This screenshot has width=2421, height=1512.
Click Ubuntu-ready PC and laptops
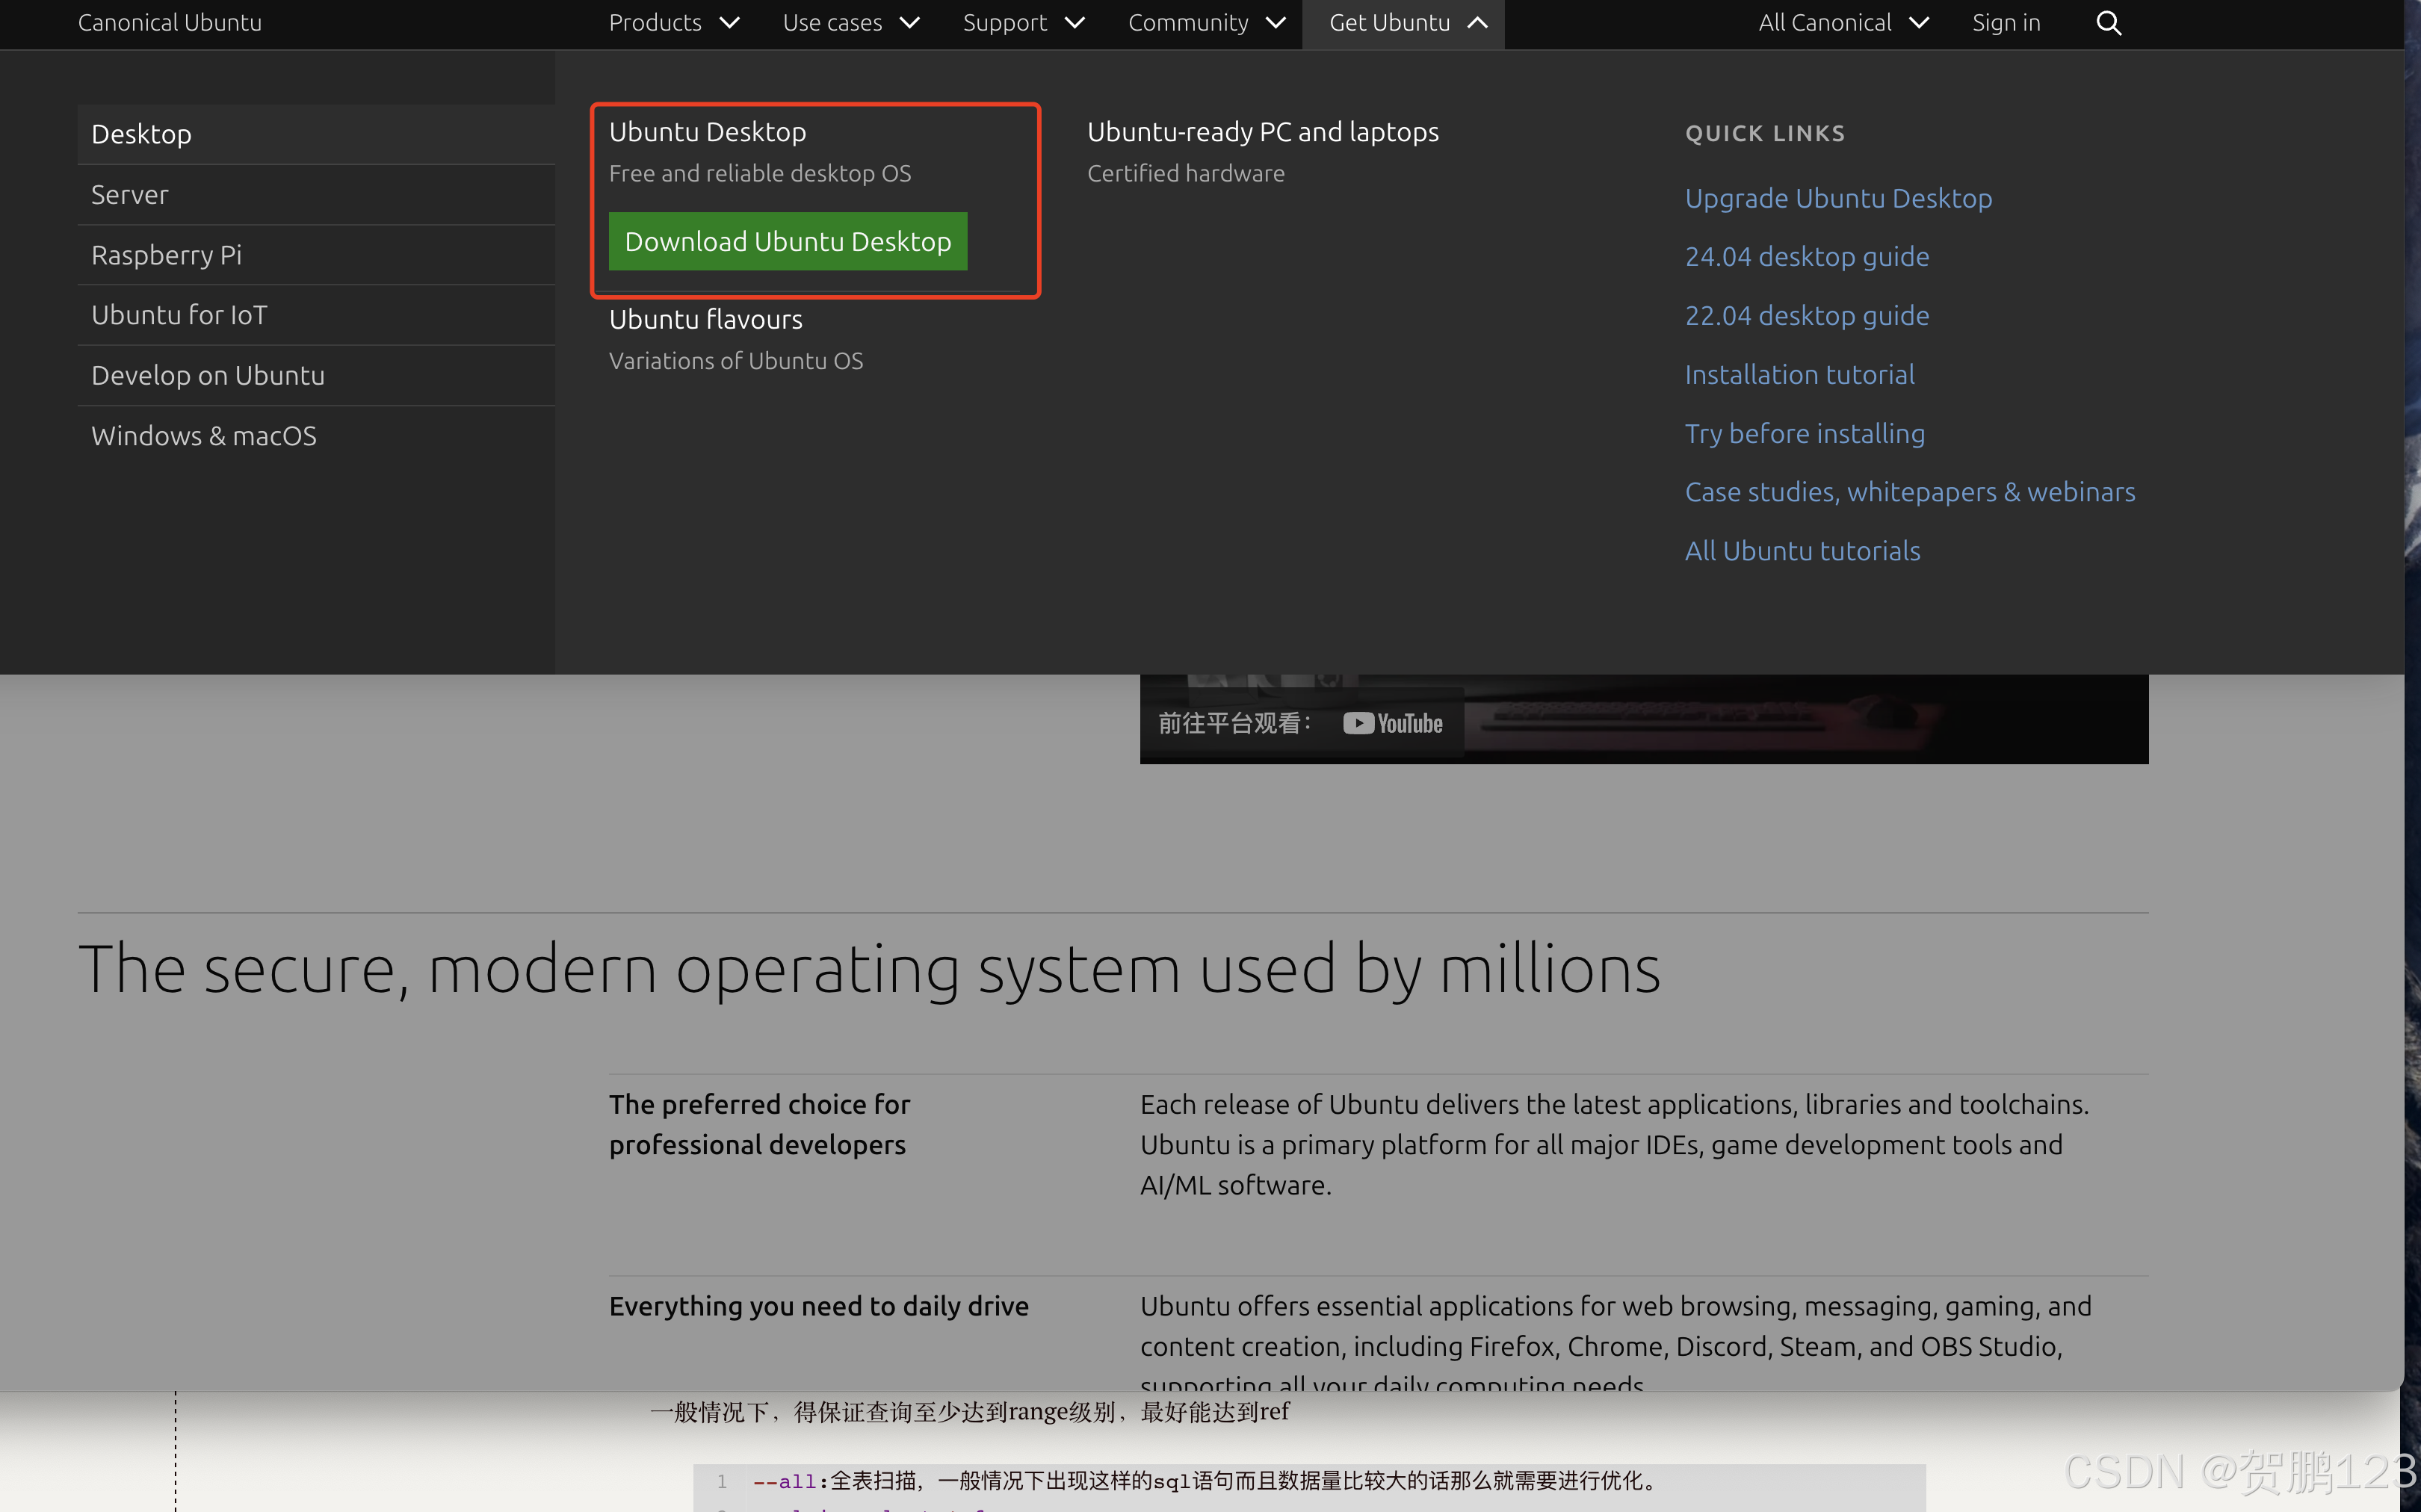pyautogui.click(x=1262, y=132)
